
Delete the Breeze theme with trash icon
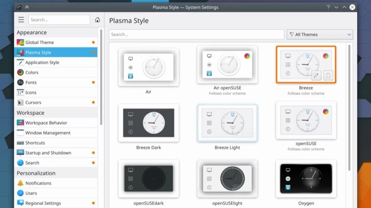click(x=328, y=75)
